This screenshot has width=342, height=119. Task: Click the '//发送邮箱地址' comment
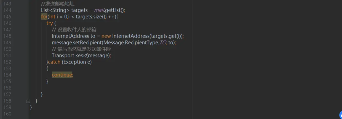coord(58,4)
